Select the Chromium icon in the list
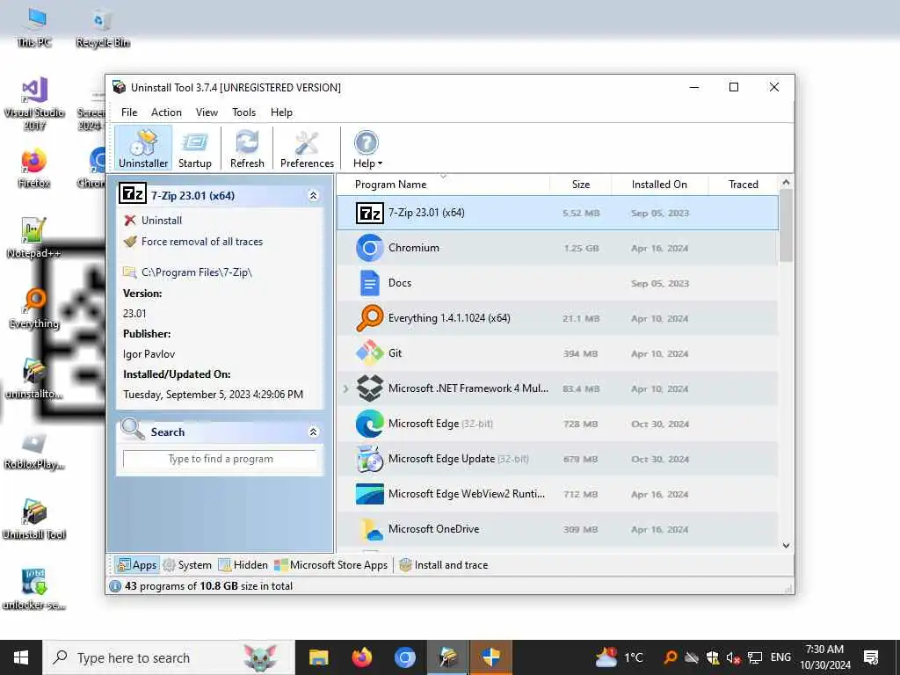900x675 pixels. (x=370, y=248)
